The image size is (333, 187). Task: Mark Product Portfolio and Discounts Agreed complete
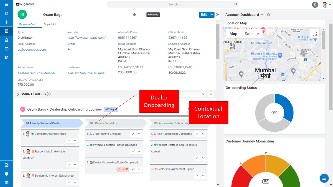197,158
